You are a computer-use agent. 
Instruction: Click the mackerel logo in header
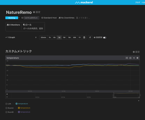[84, 2]
